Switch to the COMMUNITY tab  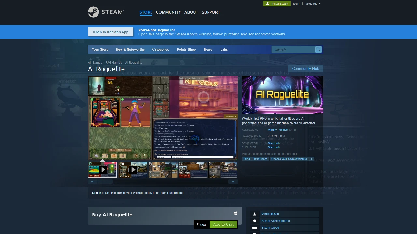168,12
